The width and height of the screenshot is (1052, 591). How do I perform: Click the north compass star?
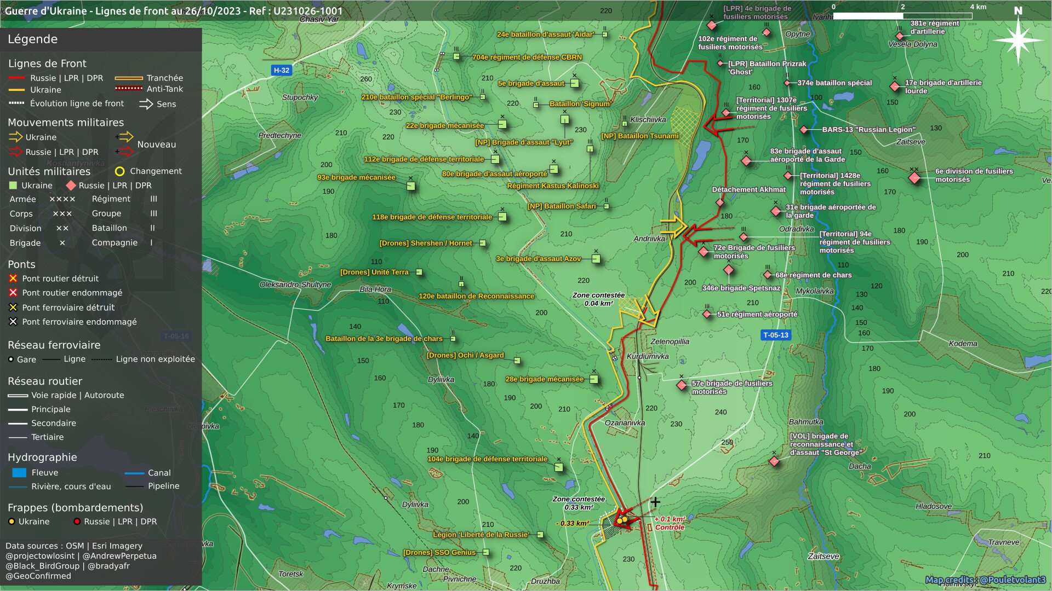[1018, 39]
